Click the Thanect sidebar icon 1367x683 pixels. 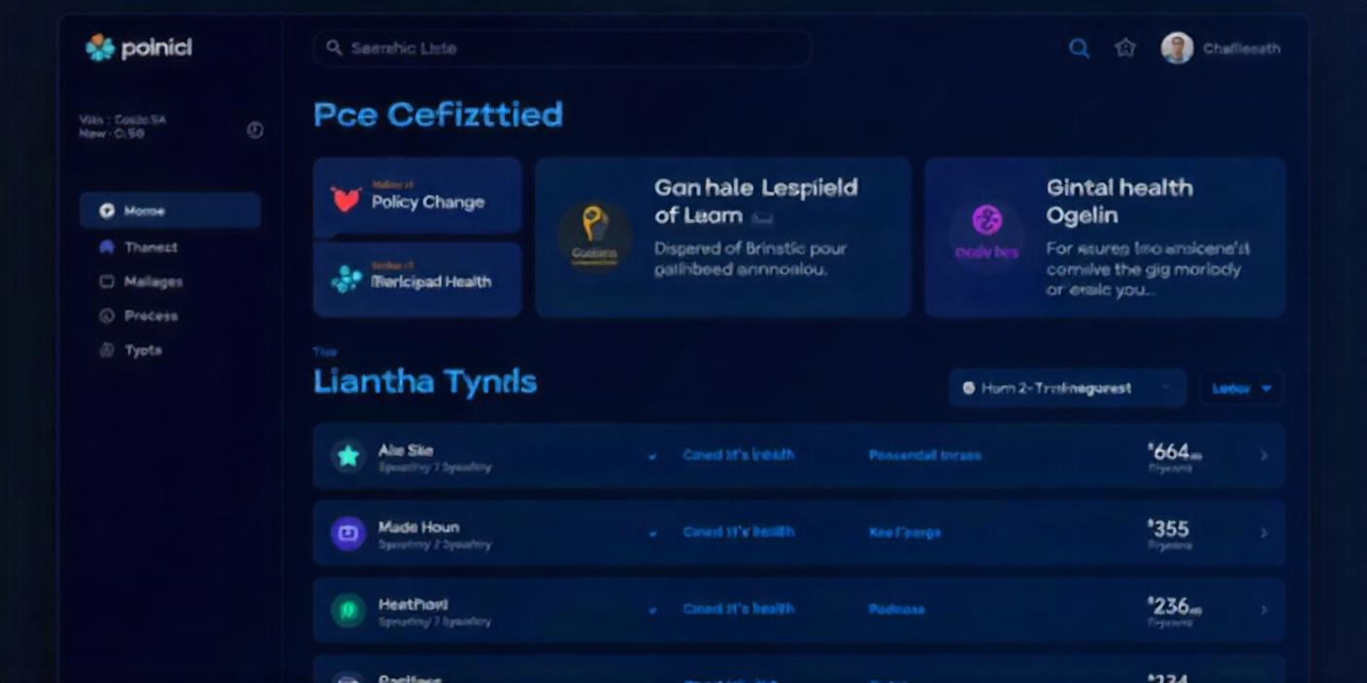coord(107,247)
